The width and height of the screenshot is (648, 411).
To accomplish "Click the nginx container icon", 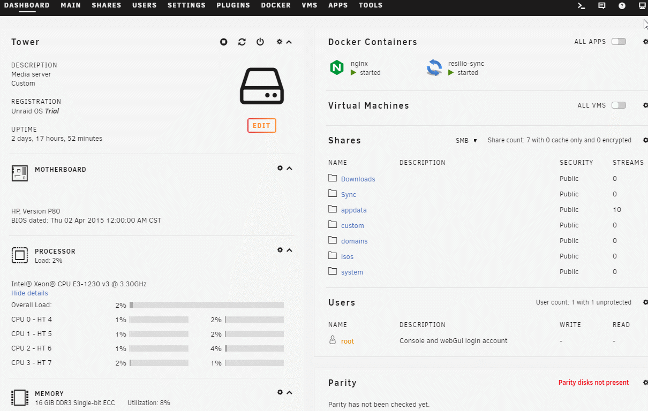I will [337, 67].
